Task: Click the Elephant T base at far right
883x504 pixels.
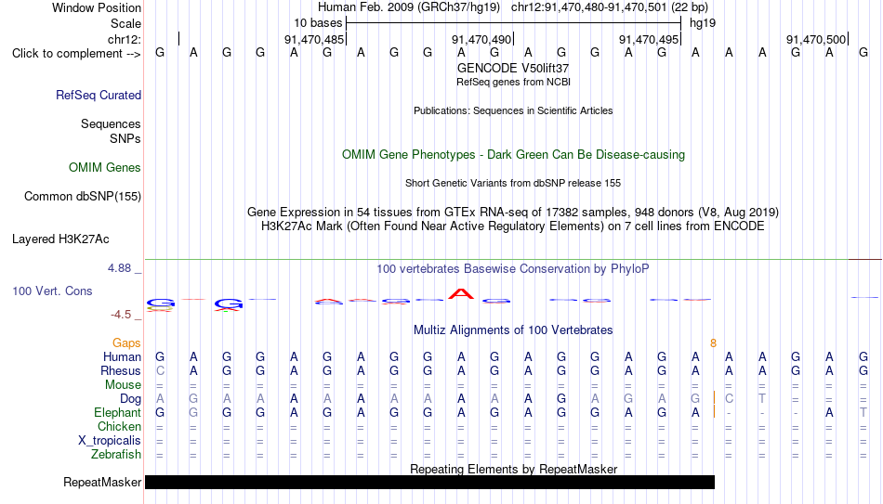Action: tap(863, 413)
